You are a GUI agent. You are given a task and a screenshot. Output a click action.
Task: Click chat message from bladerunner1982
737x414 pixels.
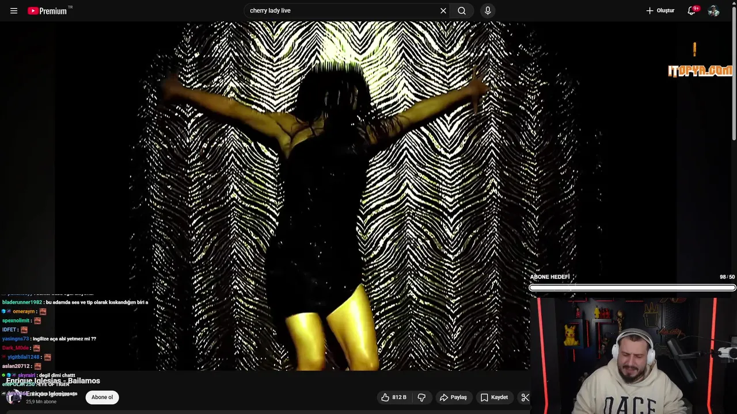[x=75, y=302]
